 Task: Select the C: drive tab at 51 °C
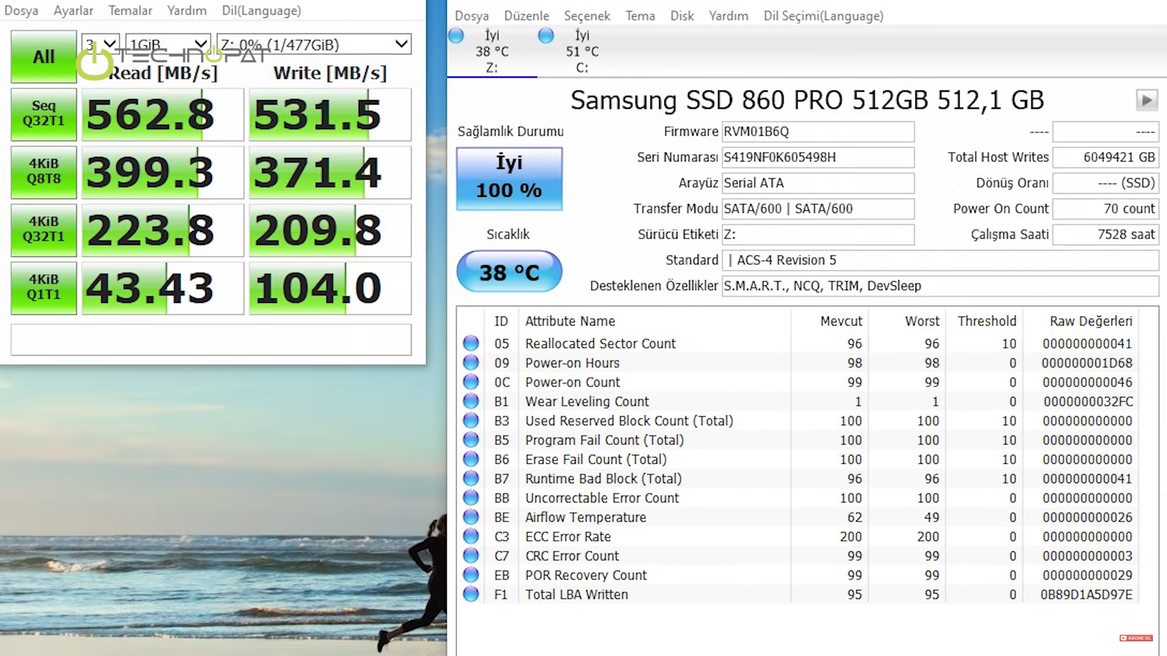tap(582, 52)
